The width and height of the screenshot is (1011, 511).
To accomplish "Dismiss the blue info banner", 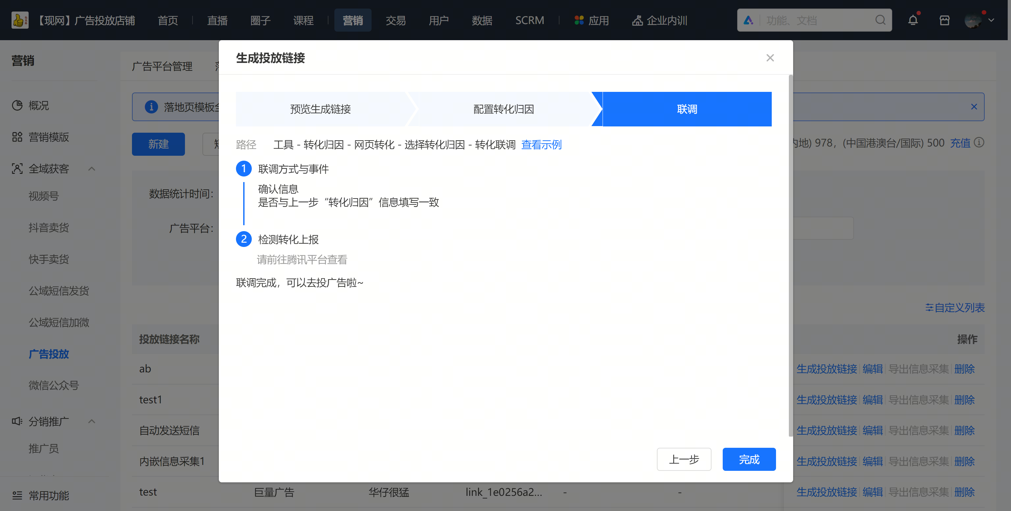I will tap(974, 106).
